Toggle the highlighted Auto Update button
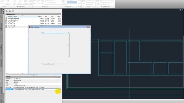 (x=72, y=2)
